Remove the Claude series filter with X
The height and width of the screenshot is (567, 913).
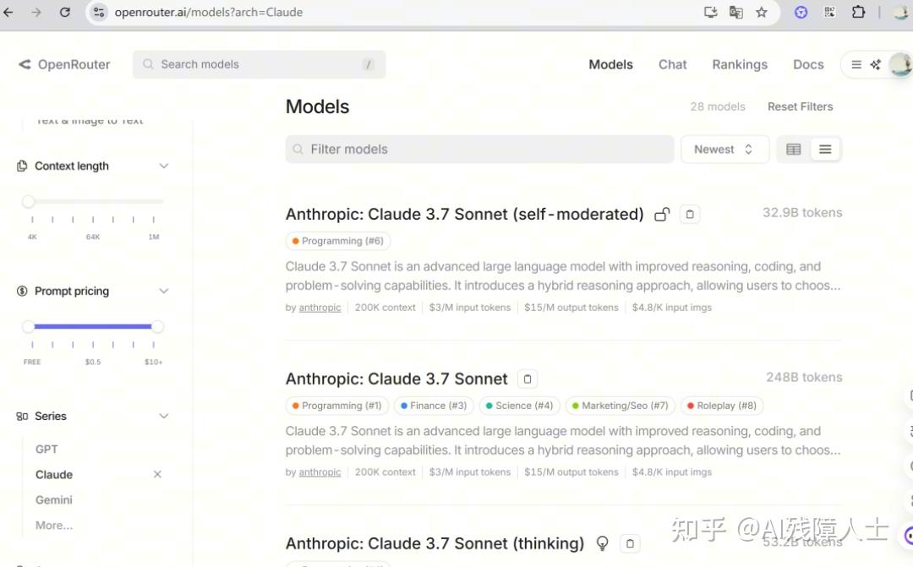click(157, 474)
